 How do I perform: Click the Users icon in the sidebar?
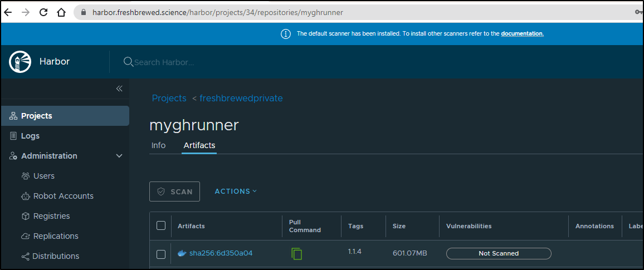coord(26,176)
